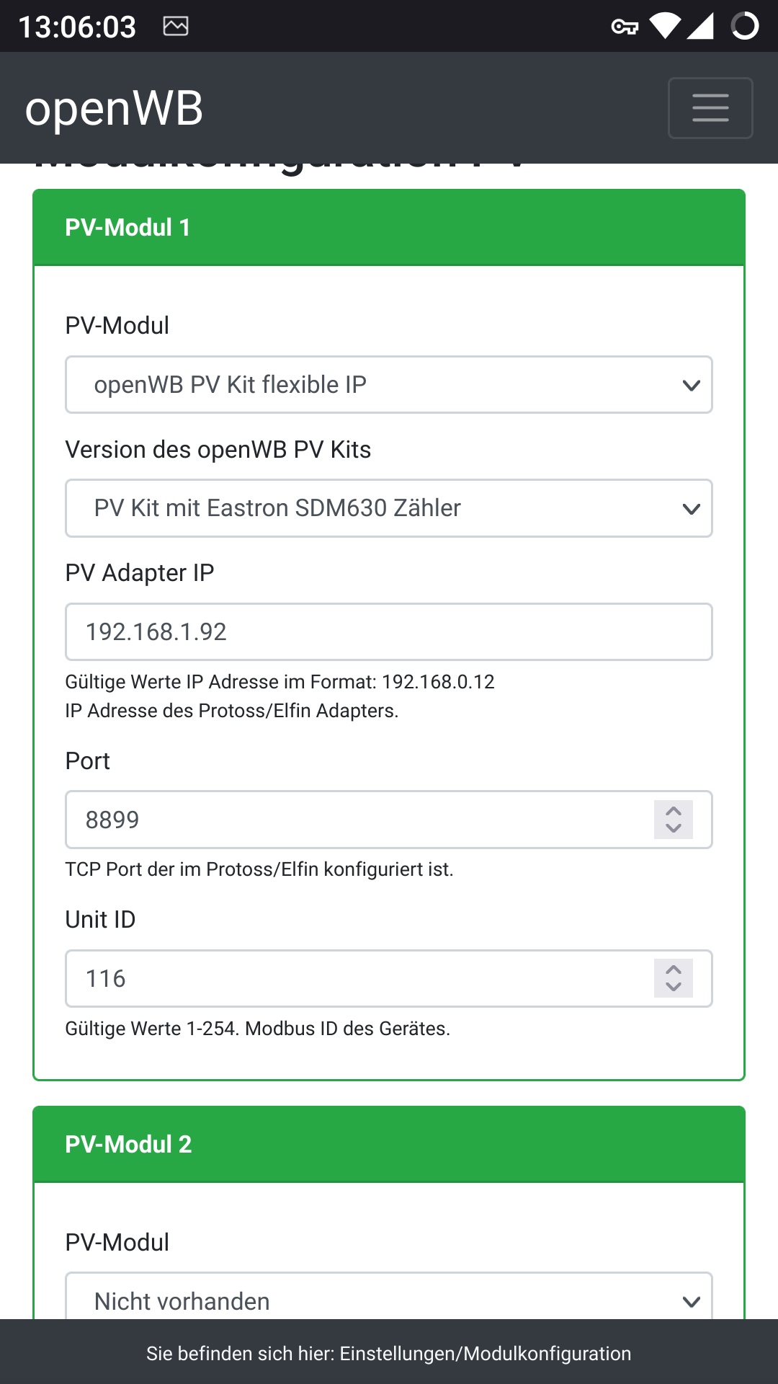This screenshot has height=1384, width=778.
Task: Tap the PV-Modul 2 card header
Action: [389, 1145]
